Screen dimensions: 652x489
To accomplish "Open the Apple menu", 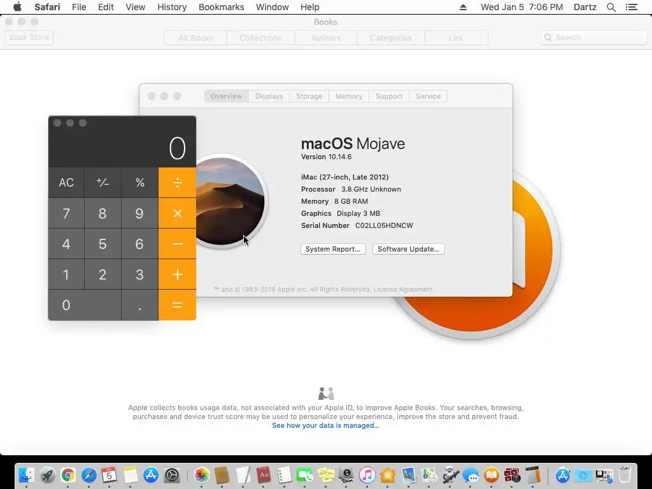I will pyautogui.click(x=17, y=7).
